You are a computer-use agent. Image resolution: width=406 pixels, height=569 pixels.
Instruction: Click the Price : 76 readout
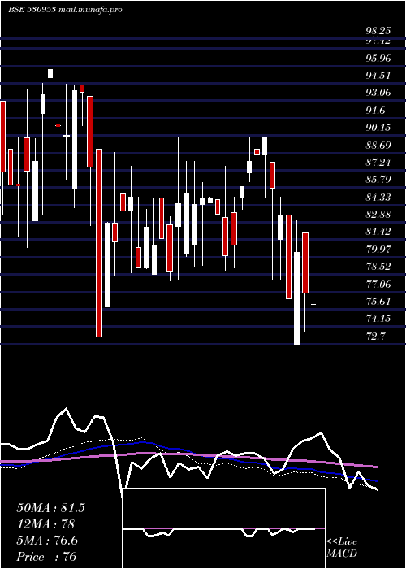click(46, 557)
